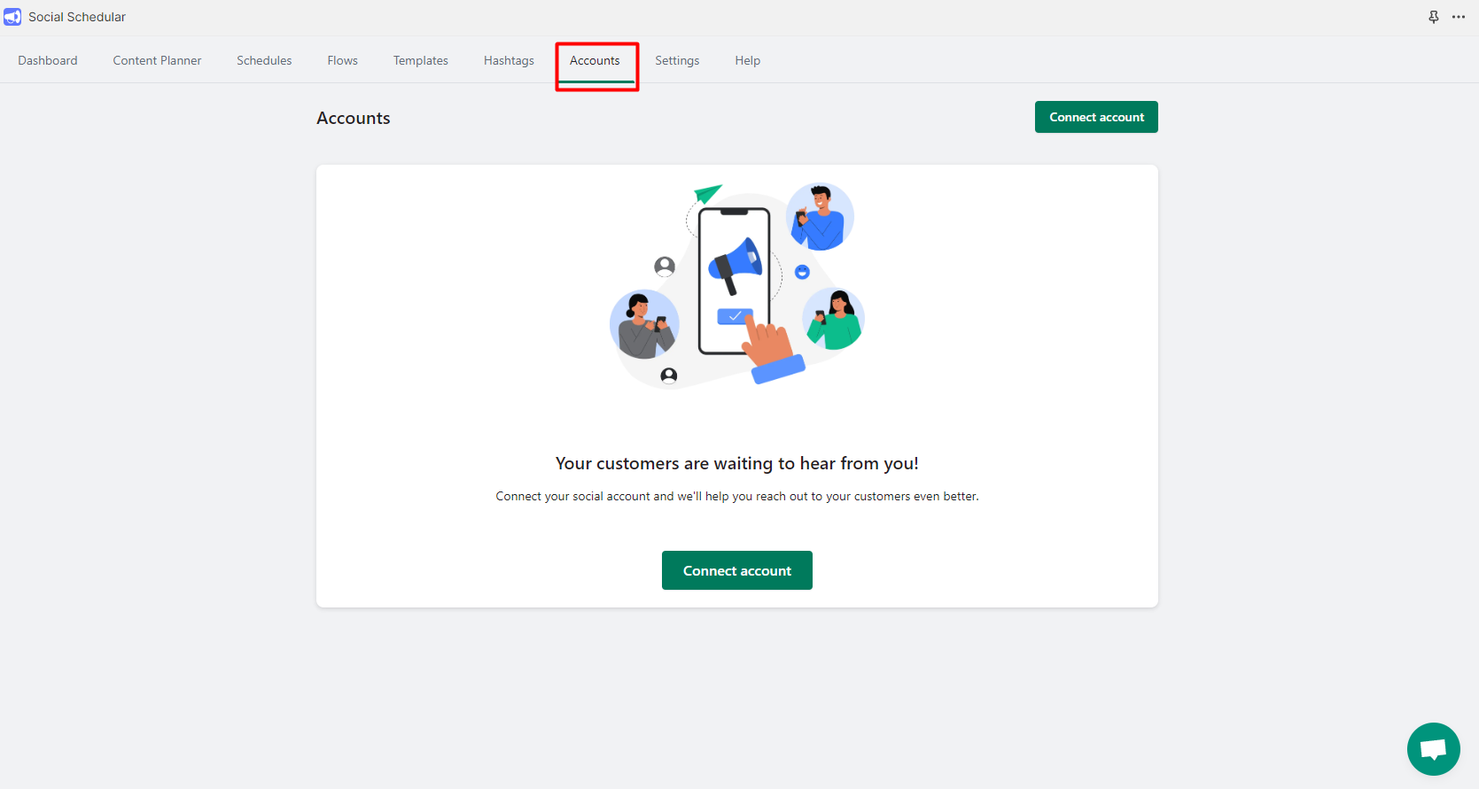Click the Social Schedular app logo icon

12,17
